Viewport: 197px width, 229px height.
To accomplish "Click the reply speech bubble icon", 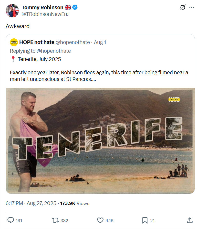I will coord(11,220).
